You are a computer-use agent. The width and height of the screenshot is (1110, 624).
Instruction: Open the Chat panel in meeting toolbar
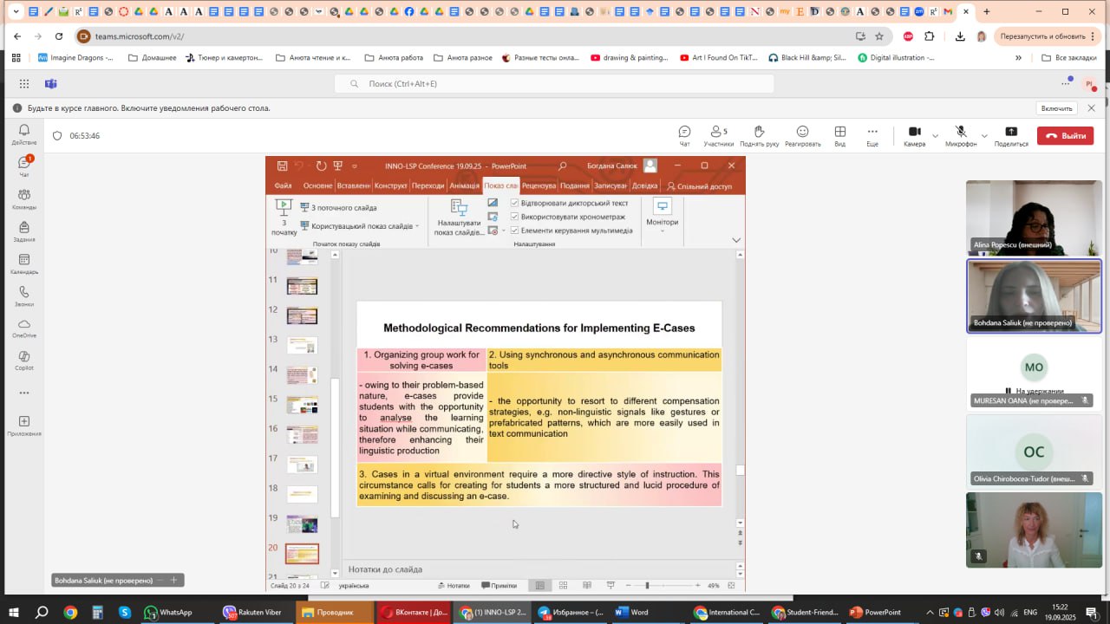coord(684,135)
